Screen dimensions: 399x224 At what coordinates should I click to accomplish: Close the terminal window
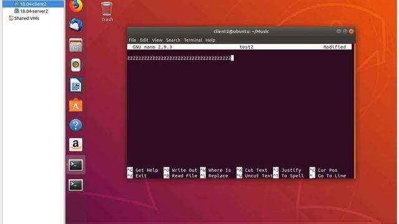(351, 31)
